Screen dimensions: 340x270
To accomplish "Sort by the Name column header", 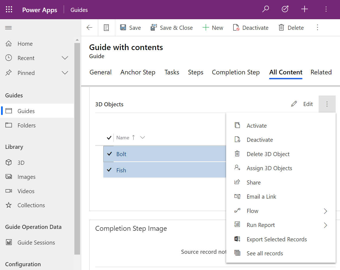I will pos(123,137).
